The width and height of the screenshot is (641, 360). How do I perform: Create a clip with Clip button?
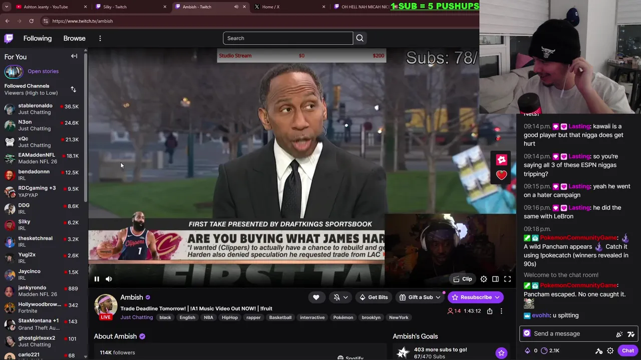click(x=462, y=279)
